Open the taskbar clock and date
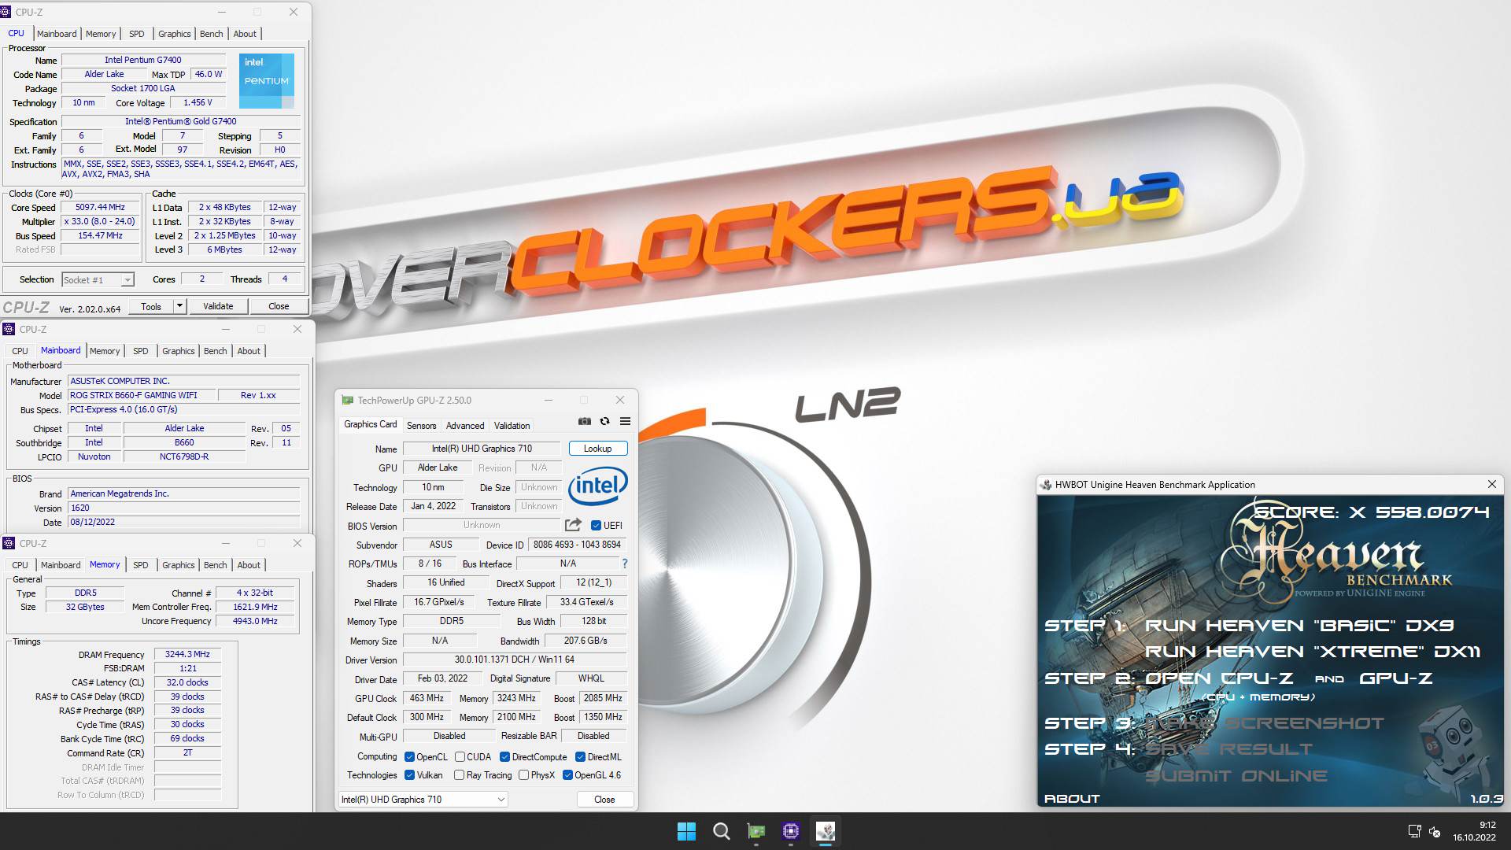The image size is (1511, 850). click(x=1474, y=831)
